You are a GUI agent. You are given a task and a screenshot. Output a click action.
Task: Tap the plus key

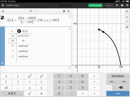(94, 93)
